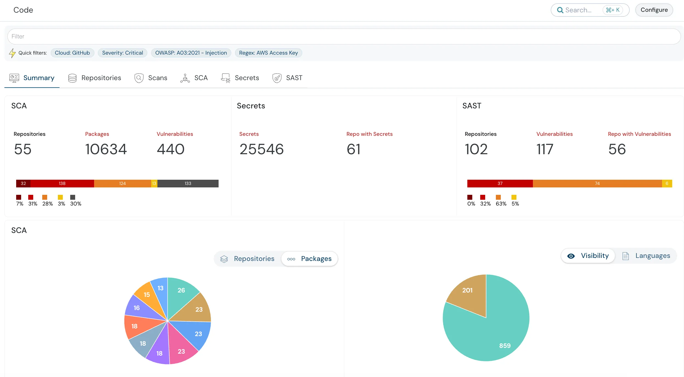Viewport: 684px width, 377px height.
Task: Click the SAST shield icon
Action: 277,78
